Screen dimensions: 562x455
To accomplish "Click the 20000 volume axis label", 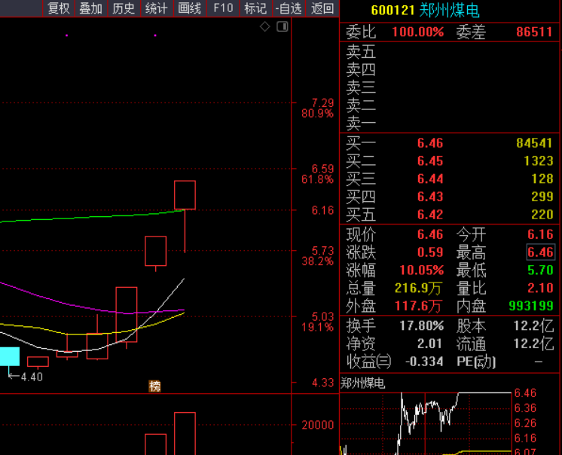I will [318, 425].
